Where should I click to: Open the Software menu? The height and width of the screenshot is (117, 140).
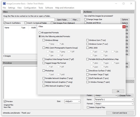(49, 8)
